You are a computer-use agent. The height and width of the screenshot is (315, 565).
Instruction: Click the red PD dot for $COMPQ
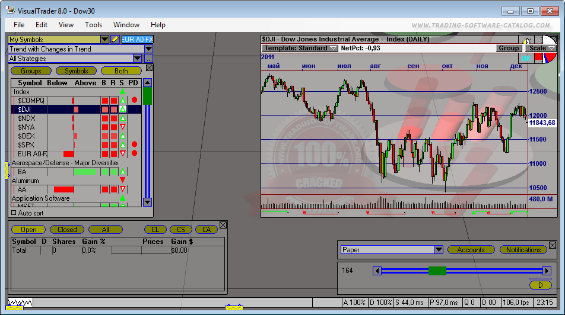[x=134, y=101]
